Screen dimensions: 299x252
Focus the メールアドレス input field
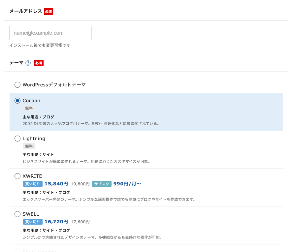tap(50, 33)
